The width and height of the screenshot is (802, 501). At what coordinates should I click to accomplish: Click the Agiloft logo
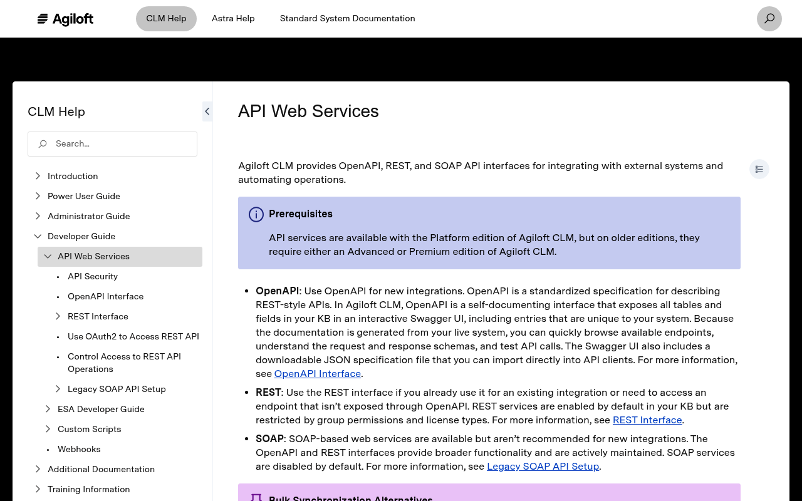pos(65,19)
